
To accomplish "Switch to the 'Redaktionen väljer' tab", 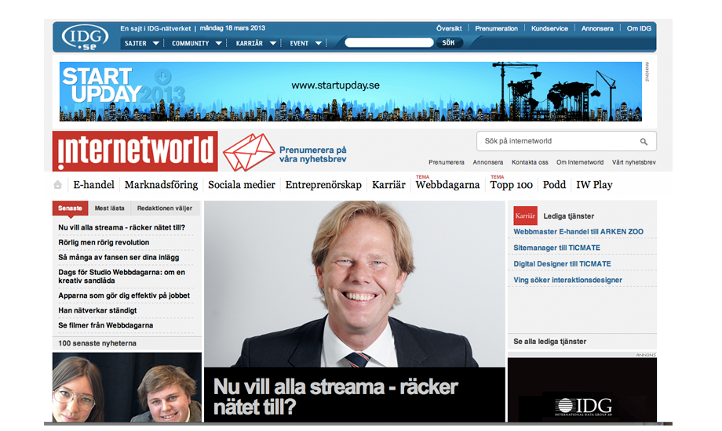I will coord(164,208).
